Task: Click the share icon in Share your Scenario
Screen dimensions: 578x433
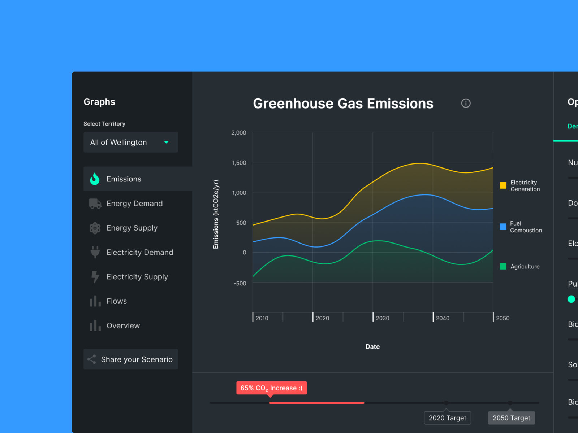Action: tap(92, 359)
